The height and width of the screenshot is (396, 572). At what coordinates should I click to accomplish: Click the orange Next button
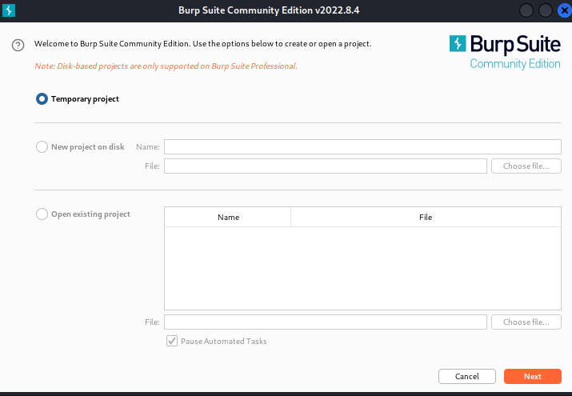[533, 376]
